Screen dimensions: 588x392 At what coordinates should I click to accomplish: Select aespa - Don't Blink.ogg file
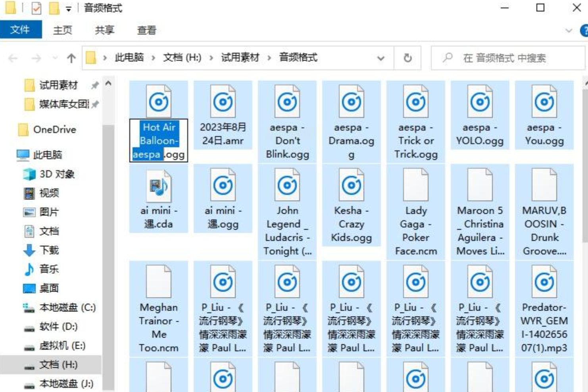[x=287, y=122]
